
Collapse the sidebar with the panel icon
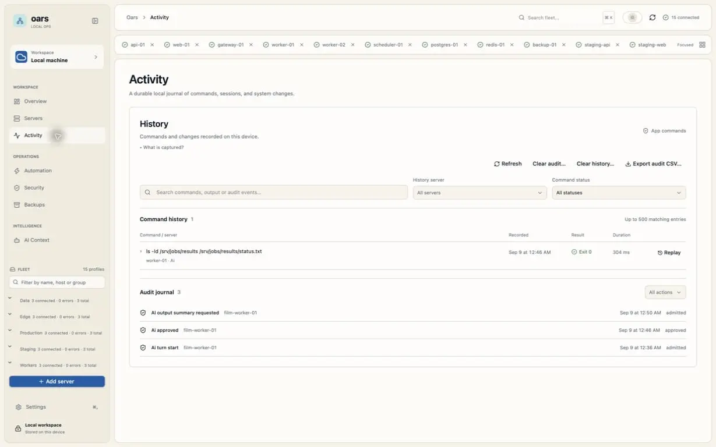pyautogui.click(x=95, y=21)
